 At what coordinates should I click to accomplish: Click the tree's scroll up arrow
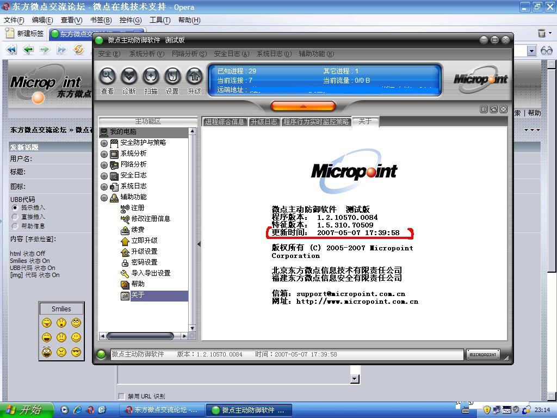(192, 132)
